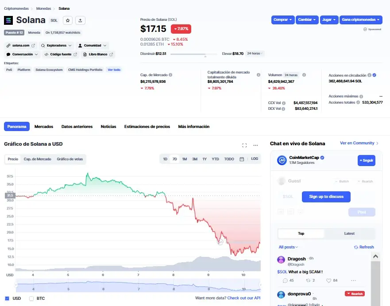The image size is (390, 306).
Task: Open Dragosh post options ellipsis
Action: click(353, 280)
